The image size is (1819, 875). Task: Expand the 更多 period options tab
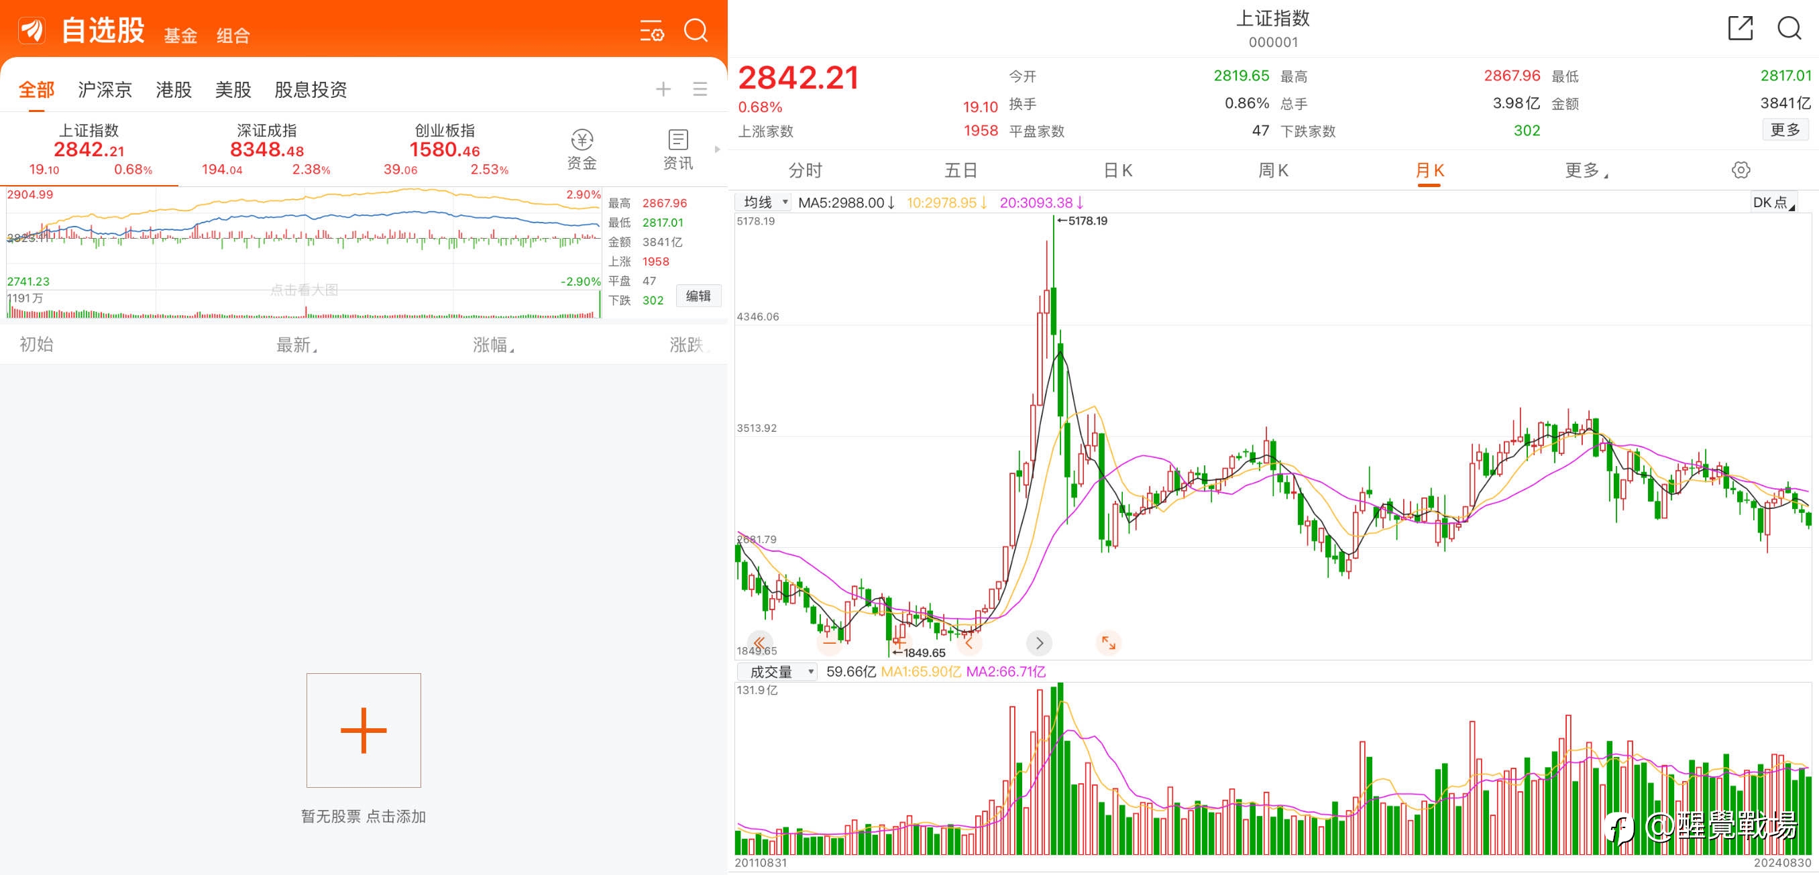click(1586, 170)
